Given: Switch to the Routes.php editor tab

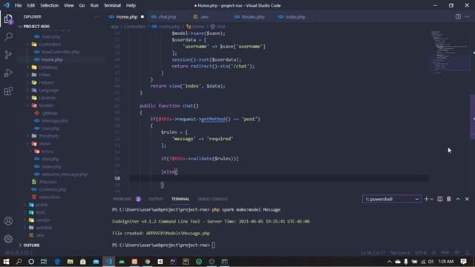Looking at the screenshot, I should click(x=253, y=16).
